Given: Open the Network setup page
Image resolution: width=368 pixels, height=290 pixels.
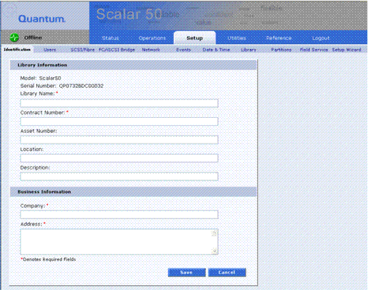Looking at the screenshot, I should (151, 50).
